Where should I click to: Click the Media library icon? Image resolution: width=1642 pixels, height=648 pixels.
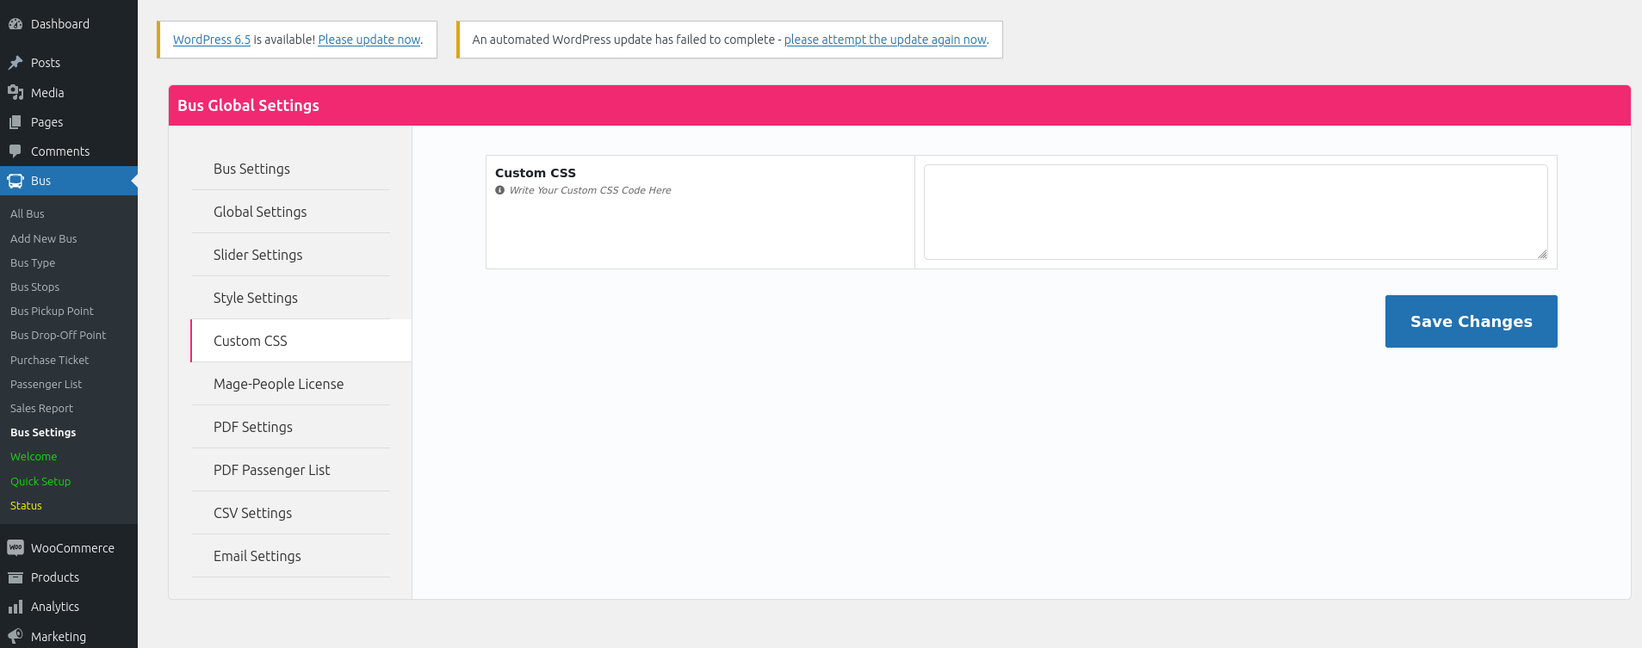point(15,92)
